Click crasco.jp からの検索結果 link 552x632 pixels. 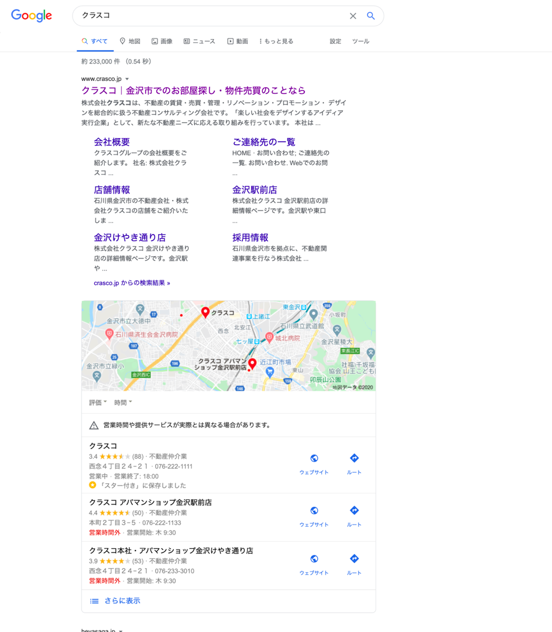[132, 283]
